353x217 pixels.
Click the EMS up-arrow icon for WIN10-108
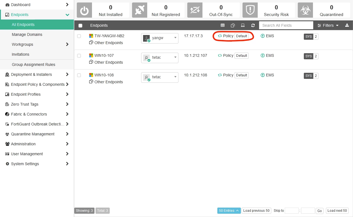(263, 75)
